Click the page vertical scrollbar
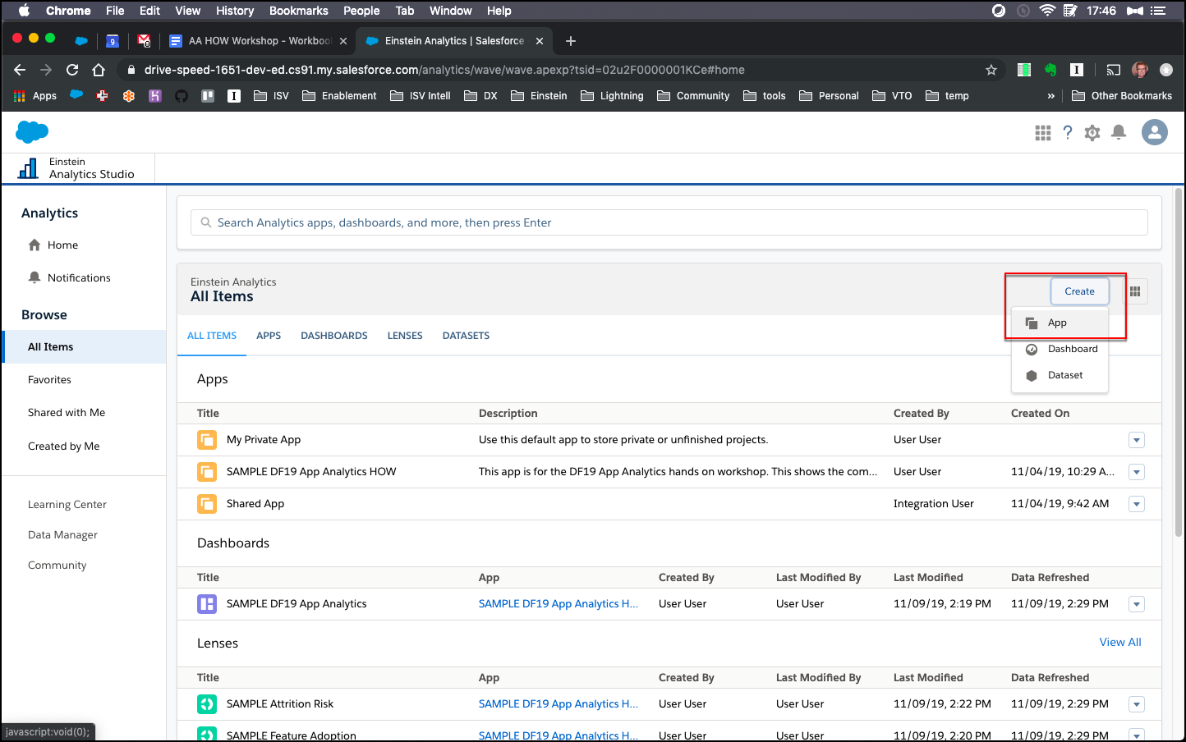1186x742 pixels. [x=1179, y=361]
